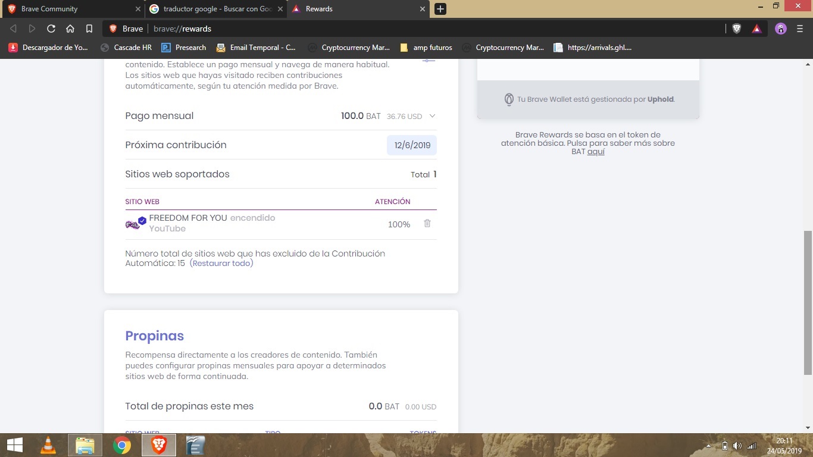Click the Próxima contribución date 12/6/2019
Image resolution: width=813 pixels, height=457 pixels.
coord(412,145)
